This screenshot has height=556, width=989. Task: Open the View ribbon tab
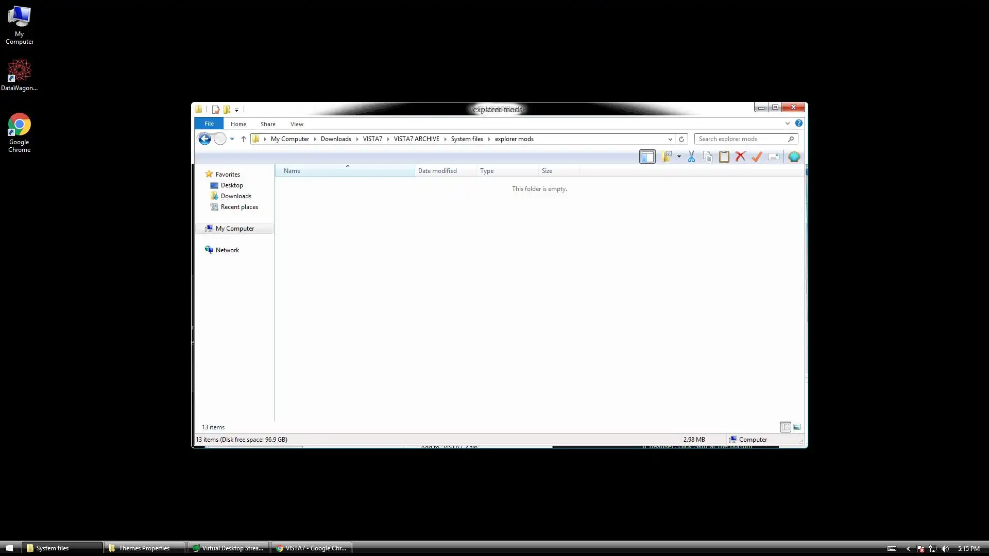pyautogui.click(x=297, y=124)
